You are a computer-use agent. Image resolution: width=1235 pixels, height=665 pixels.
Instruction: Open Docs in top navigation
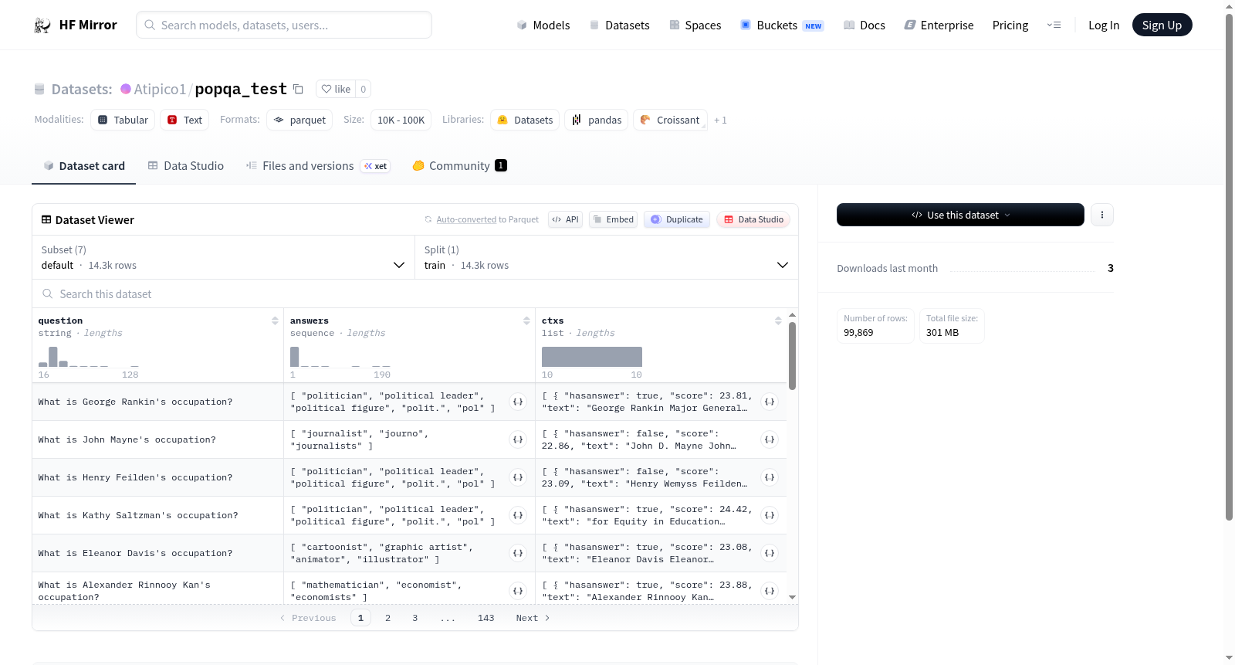(x=864, y=25)
